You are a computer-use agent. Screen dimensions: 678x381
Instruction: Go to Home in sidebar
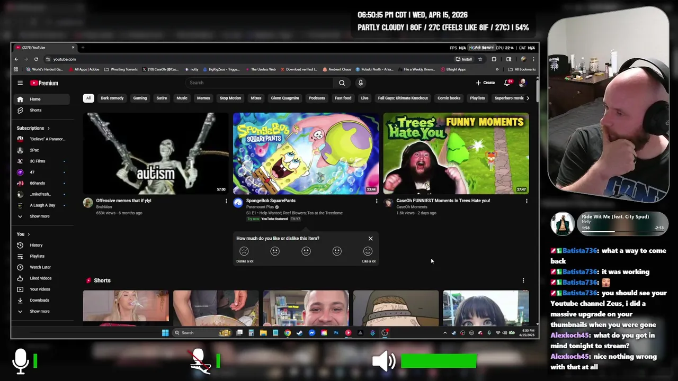(42, 99)
